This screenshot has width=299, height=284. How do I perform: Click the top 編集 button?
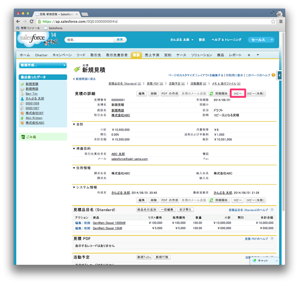(142, 94)
